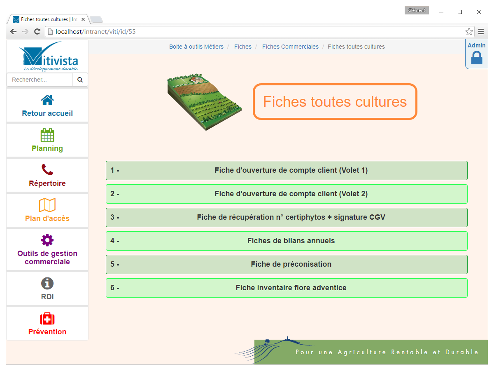Viewport: 494px width, 371px height.
Task: Select the Répertoire phone icon
Action: coord(47,170)
